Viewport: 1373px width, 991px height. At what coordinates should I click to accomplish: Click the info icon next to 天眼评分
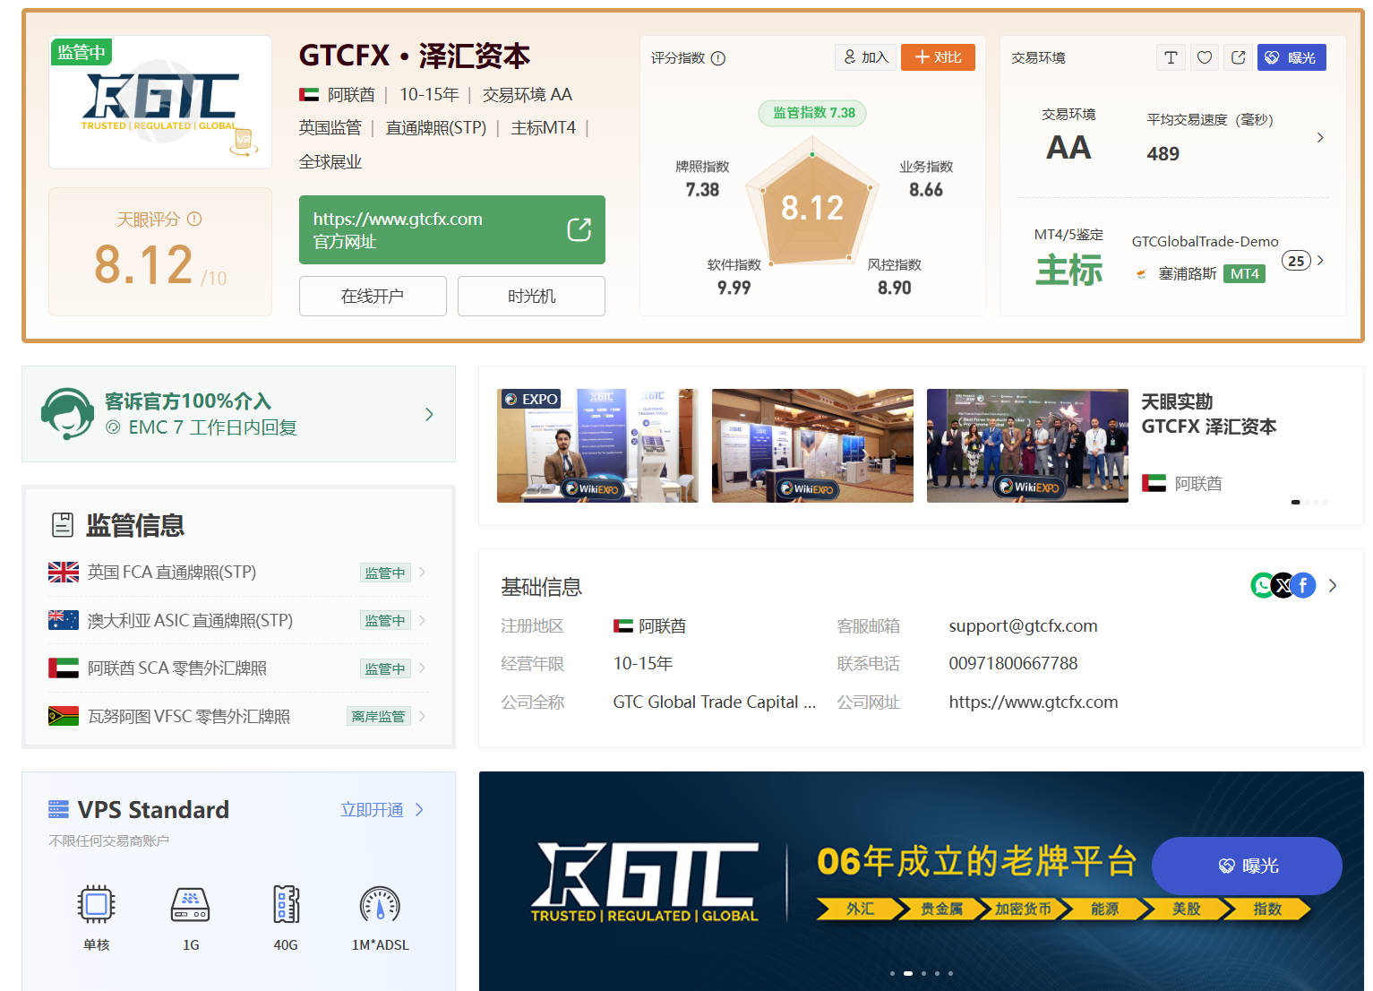click(194, 219)
